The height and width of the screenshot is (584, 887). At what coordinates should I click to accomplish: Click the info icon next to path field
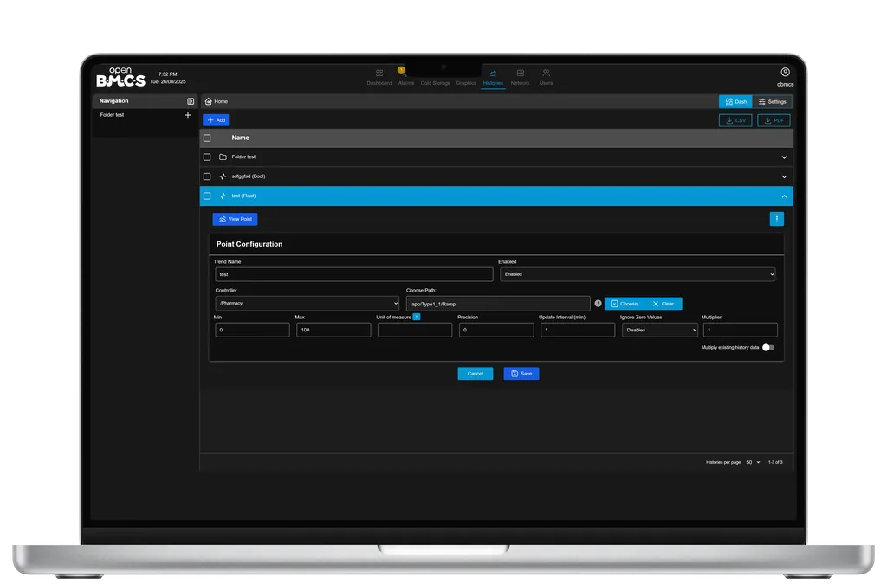[598, 304]
